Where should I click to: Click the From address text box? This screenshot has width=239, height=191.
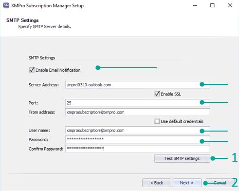138,112
